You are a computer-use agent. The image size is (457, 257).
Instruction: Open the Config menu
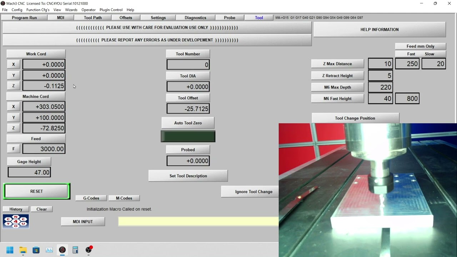click(x=17, y=10)
